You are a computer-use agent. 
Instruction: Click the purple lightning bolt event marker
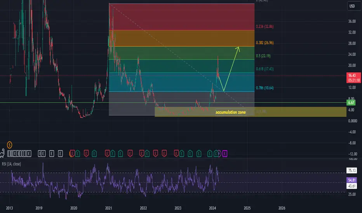click(219, 154)
